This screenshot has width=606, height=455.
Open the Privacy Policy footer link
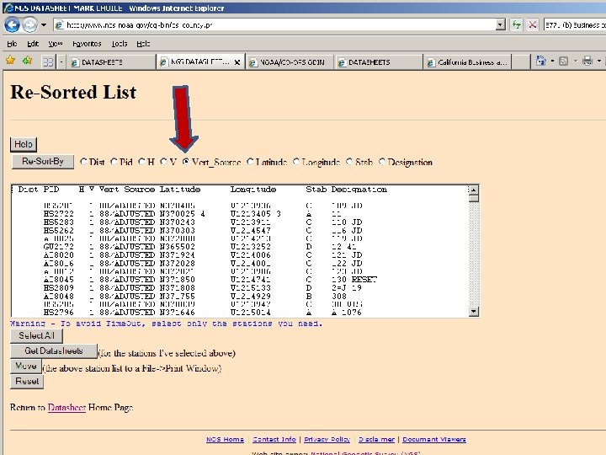click(x=327, y=440)
